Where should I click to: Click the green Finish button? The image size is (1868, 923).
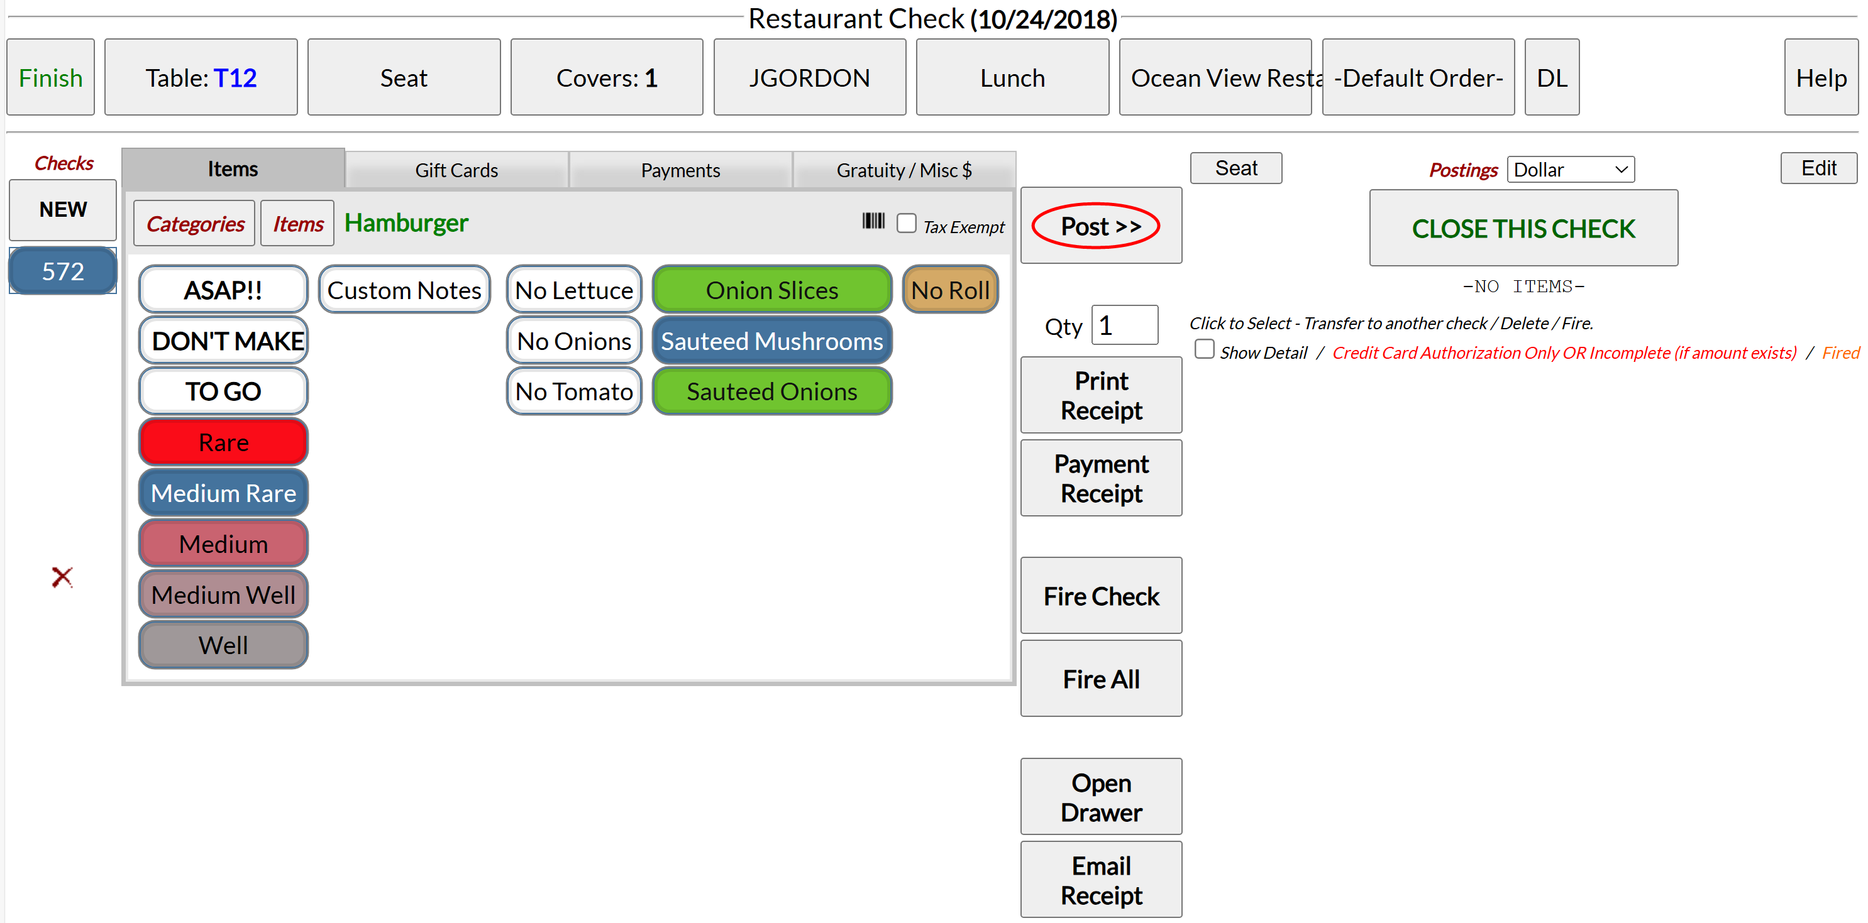click(51, 77)
